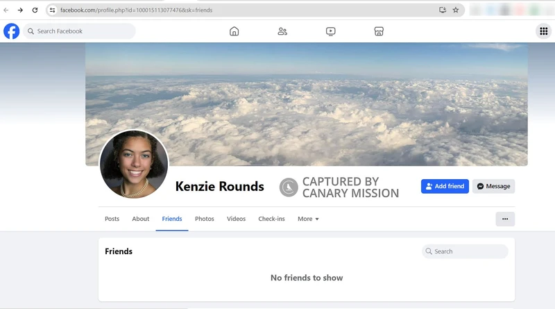
Task: Open the Marketplace icon
Action: (379, 31)
